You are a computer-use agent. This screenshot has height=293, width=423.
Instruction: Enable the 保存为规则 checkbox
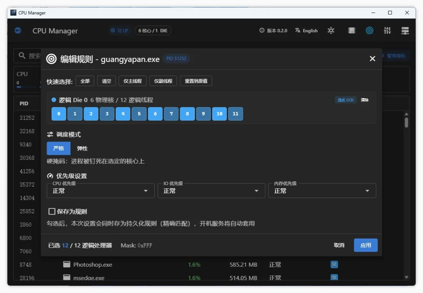pyautogui.click(x=52, y=211)
